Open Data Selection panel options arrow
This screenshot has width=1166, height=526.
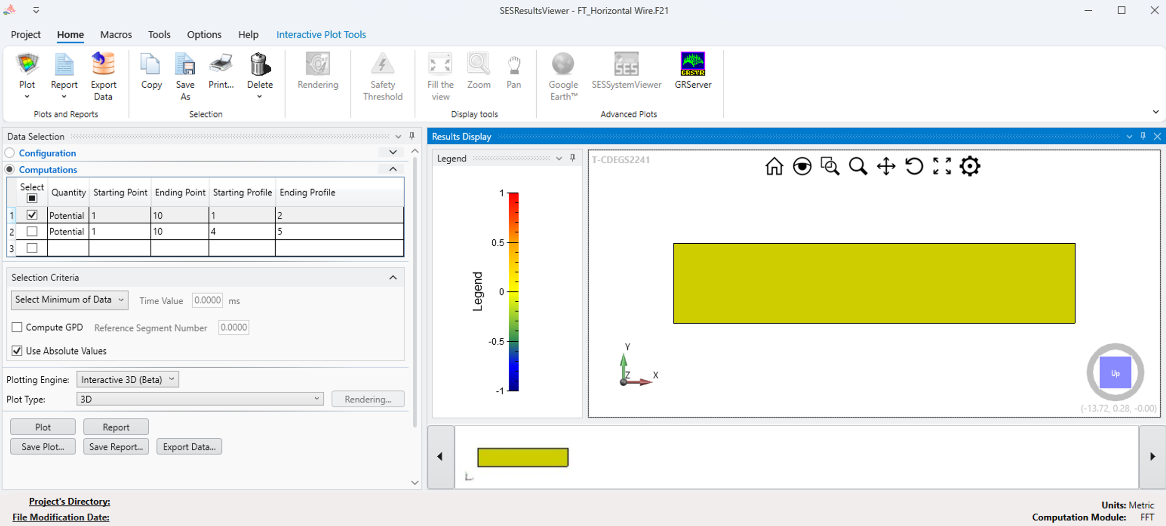coord(398,136)
